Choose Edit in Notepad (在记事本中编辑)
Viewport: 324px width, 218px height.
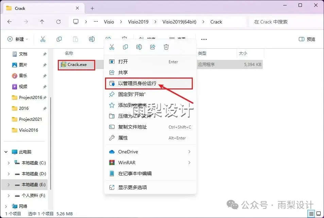150,173
